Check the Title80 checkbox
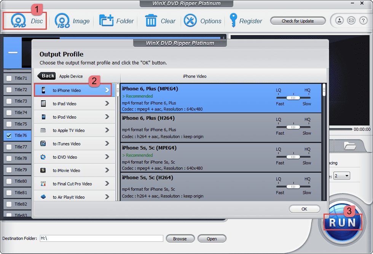This screenshot has width=373, height=254. pos(9,181)
